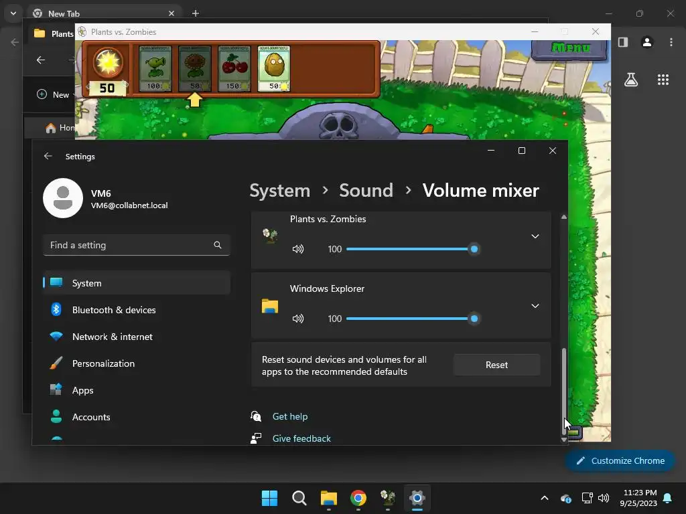686x514 pixels.
Task: Open the game Menu button
Action: 569,48
